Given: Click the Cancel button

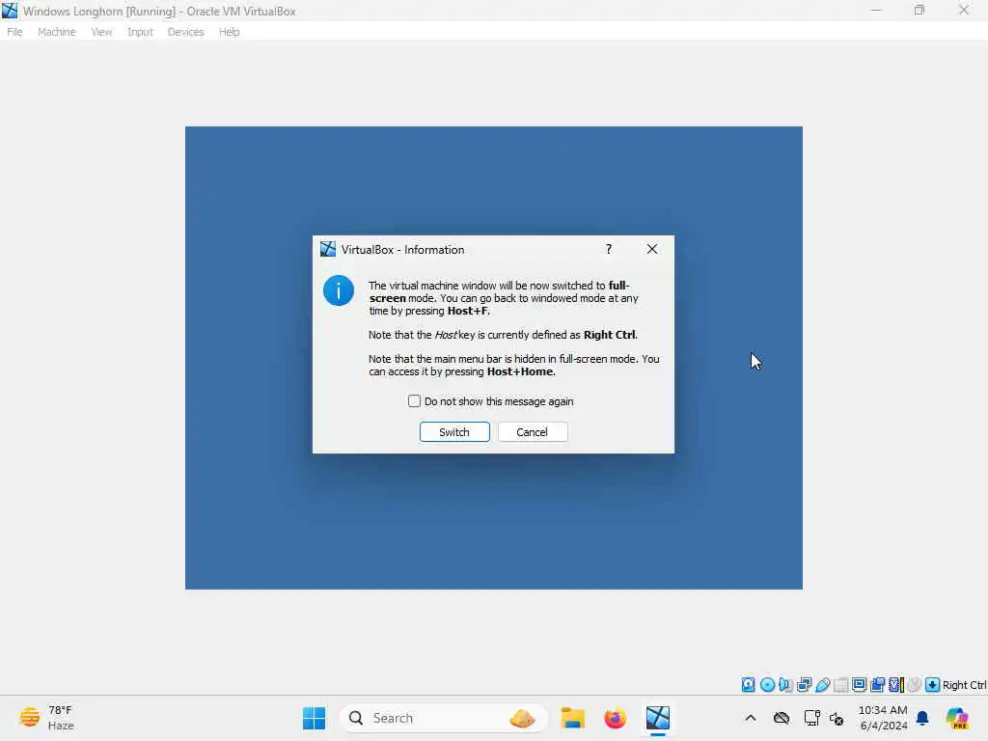Looking at the screenshot, I should [x=533, y=432].
